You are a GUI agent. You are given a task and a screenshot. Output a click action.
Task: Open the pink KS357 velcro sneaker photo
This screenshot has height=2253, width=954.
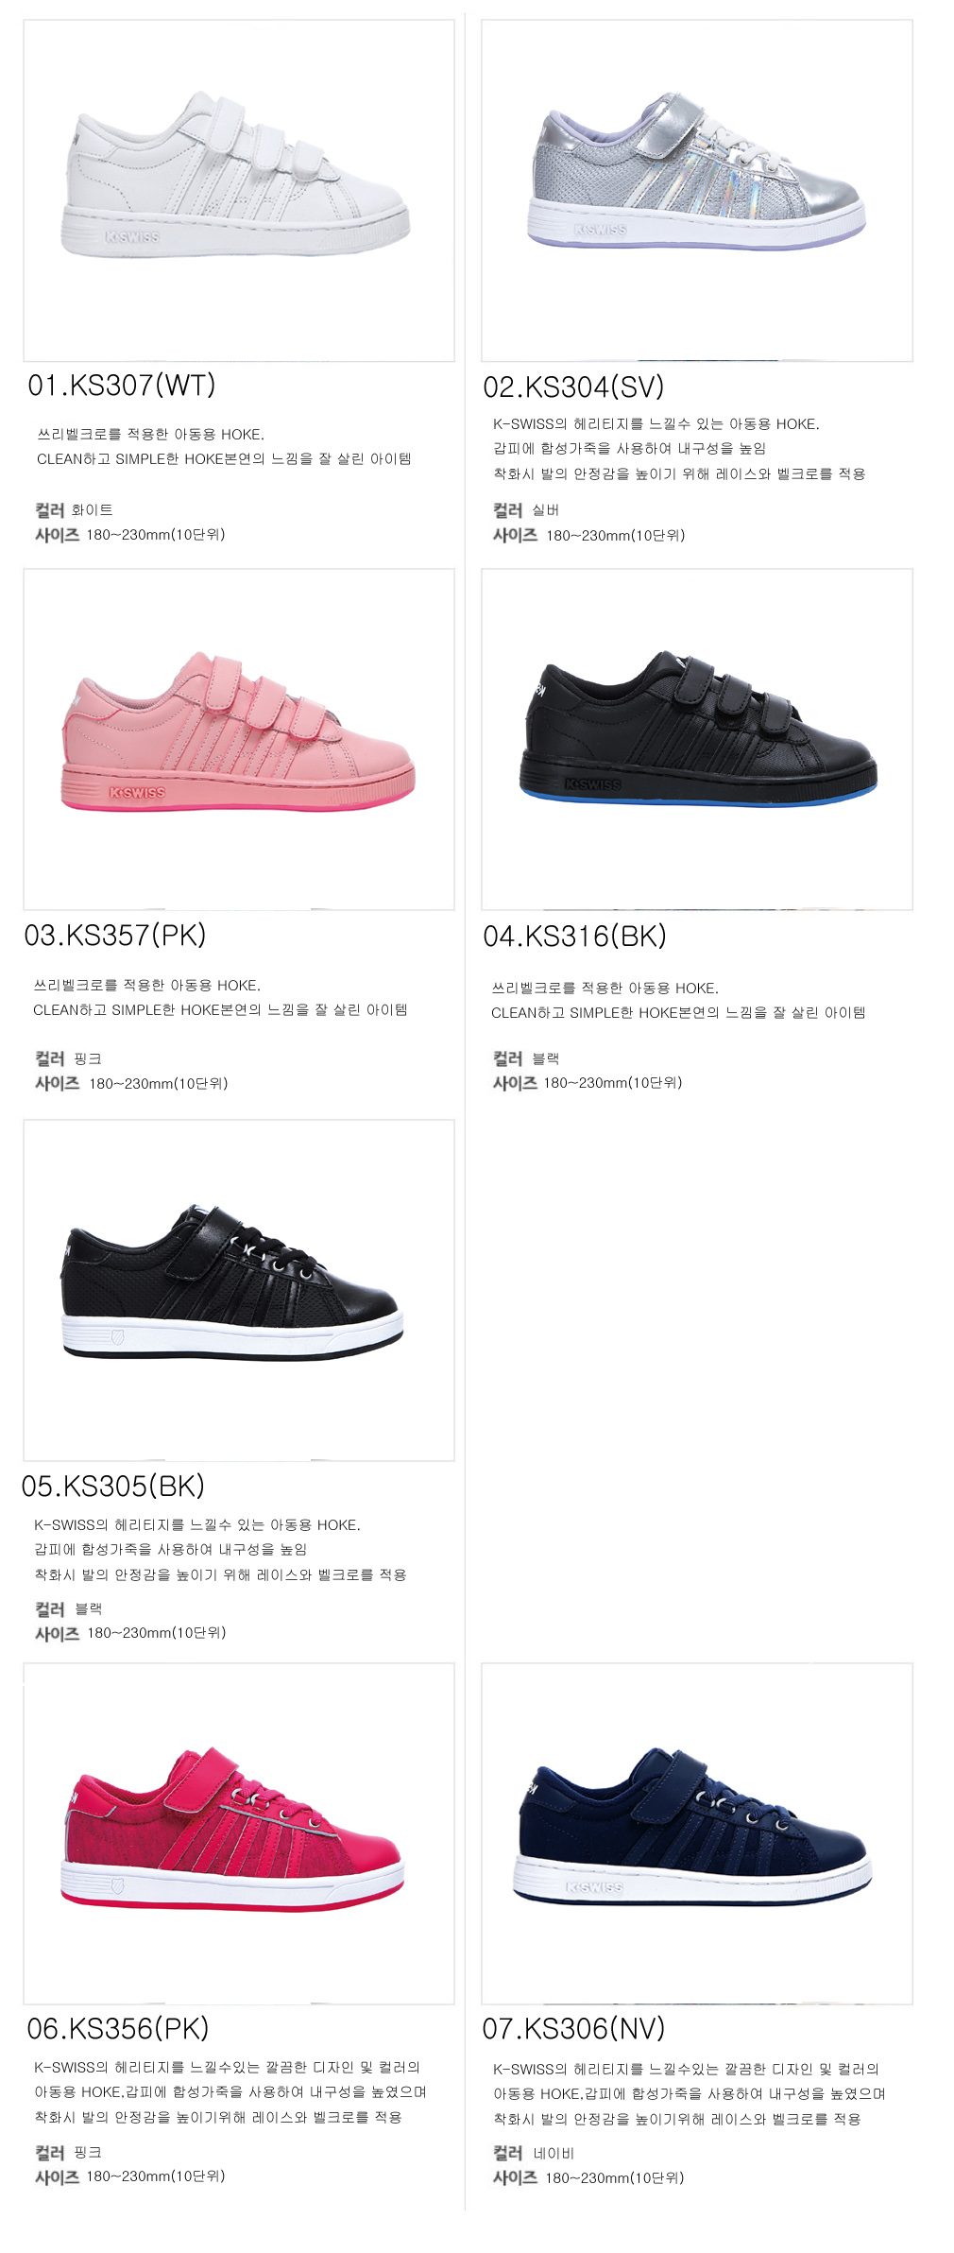point(239,739)
